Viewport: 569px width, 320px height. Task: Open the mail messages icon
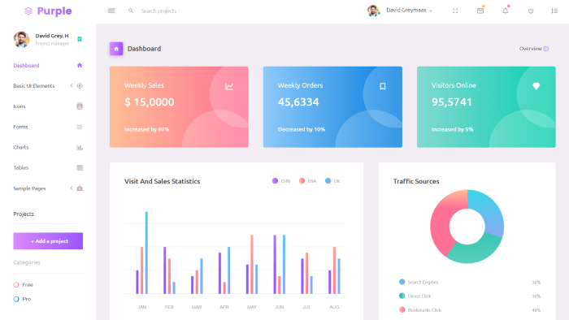[x=480, y=11]
